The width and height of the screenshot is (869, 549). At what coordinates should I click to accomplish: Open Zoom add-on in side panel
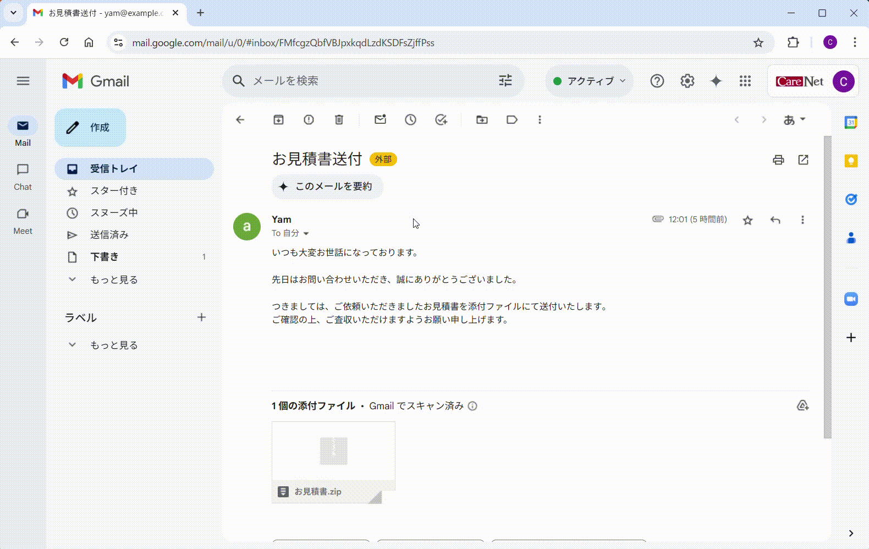(851, 299)
